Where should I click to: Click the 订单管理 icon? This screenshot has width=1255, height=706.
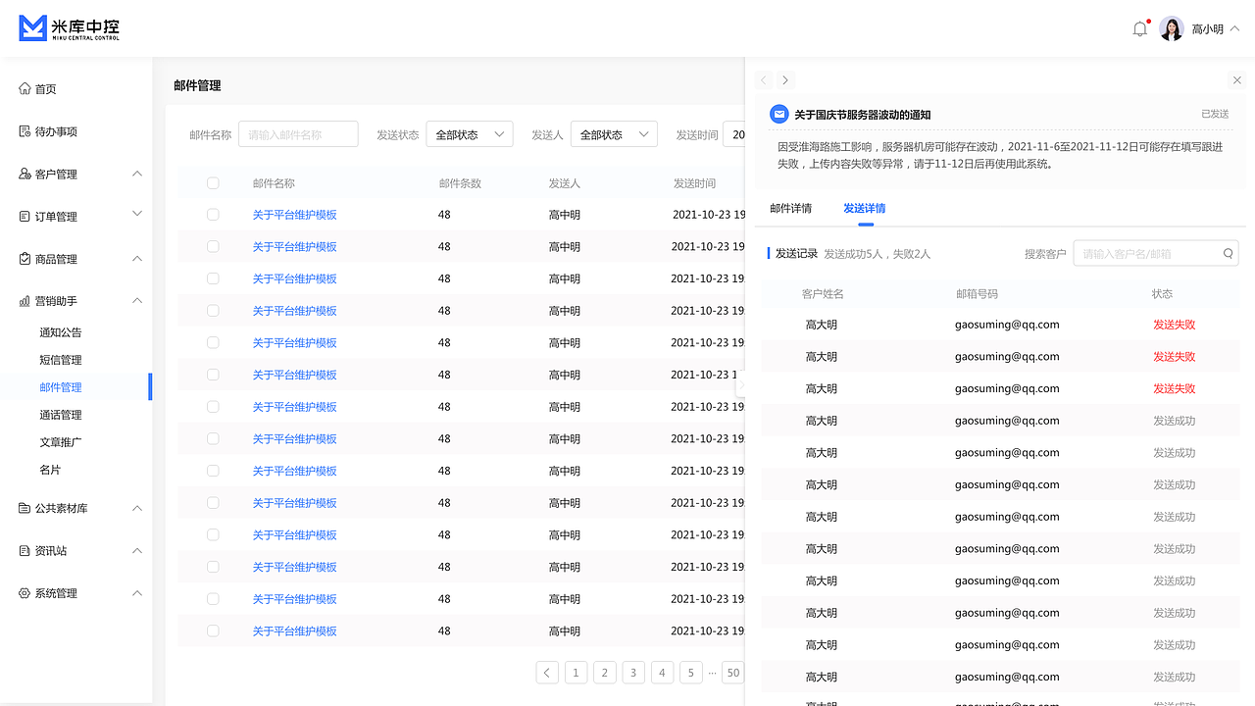tap(25, 217)
